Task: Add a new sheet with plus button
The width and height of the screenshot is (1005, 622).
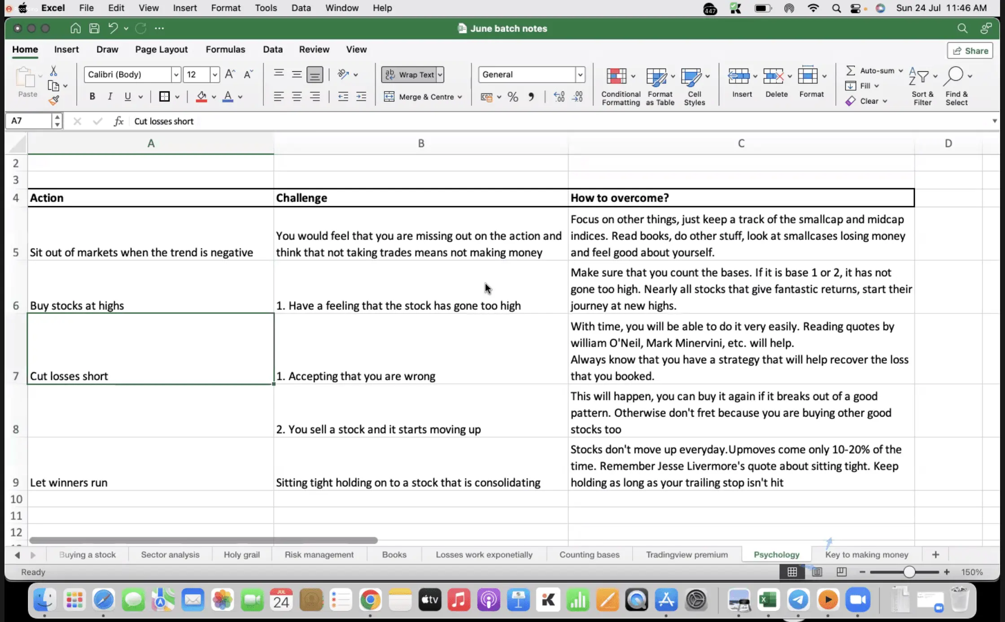Action: pyautogui.click(x=935, y=554)
